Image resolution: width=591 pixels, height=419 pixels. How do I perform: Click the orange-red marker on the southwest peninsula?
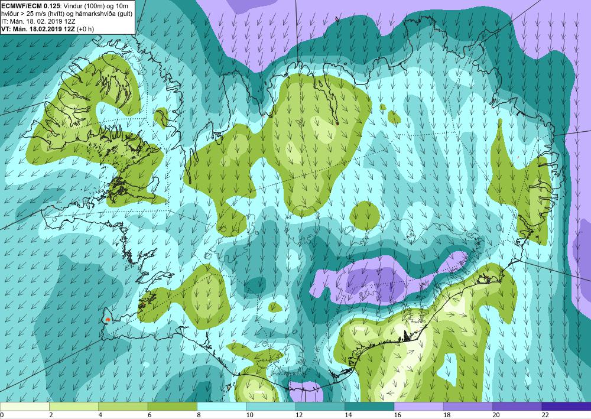pos(108,319)
